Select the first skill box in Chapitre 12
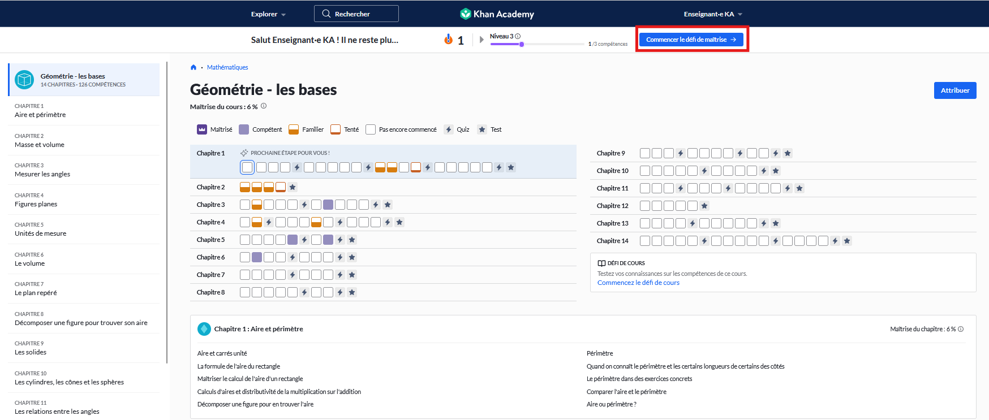This screenshot has width=989, height=420. pos(645,206)
